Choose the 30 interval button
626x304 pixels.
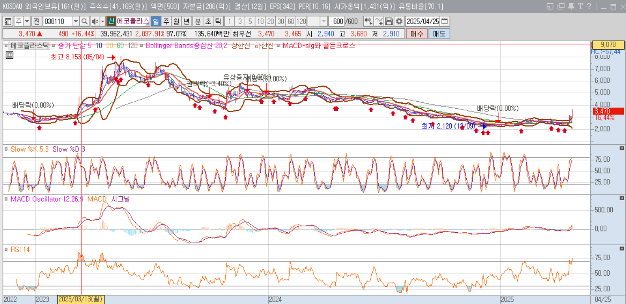281,21
